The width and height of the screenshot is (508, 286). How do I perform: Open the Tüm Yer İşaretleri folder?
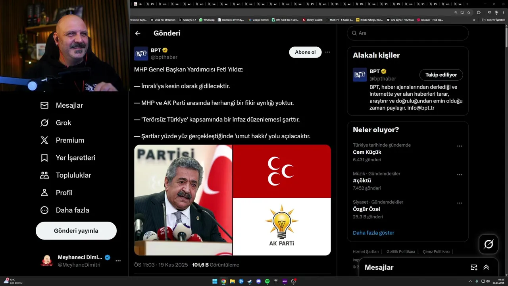pyautogui.click(x=493, y=19)
